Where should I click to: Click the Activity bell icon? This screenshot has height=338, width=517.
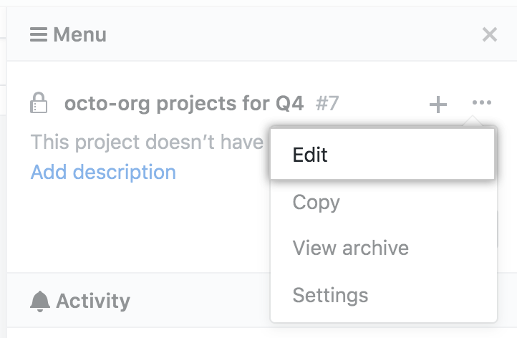pyautogui.click(x=40, y=301)
